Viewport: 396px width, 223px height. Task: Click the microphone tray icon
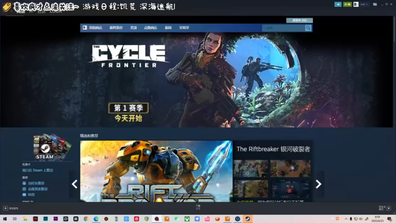tap(351, 219)
